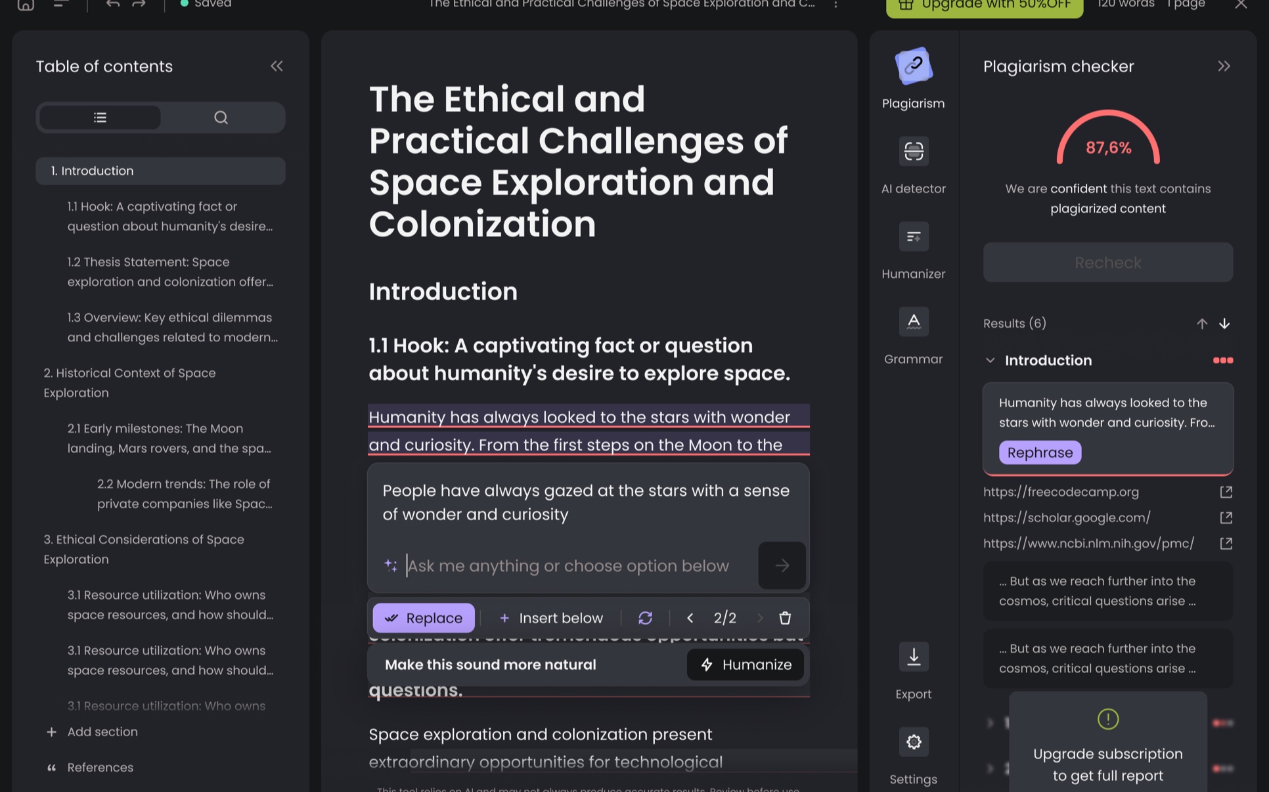Screen dimensions: 1269x792
Task: Click the undo arrow icon
Action: coord(113,5)
